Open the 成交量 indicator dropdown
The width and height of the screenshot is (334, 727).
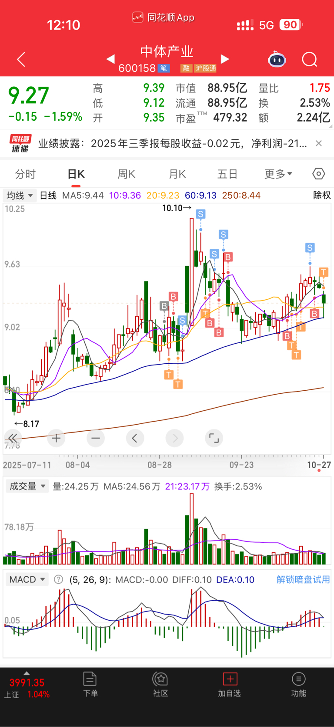[27, 487]
